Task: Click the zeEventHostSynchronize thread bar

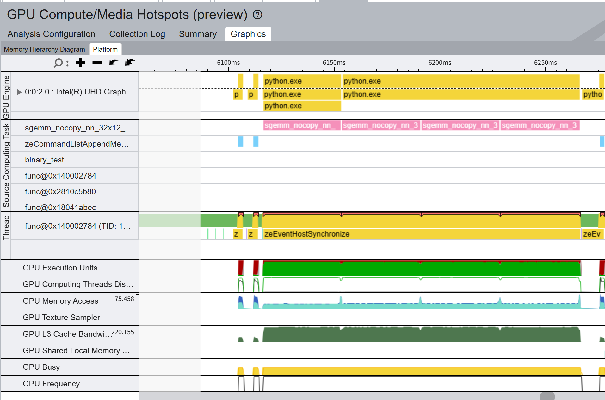Action: coord(422,234)
